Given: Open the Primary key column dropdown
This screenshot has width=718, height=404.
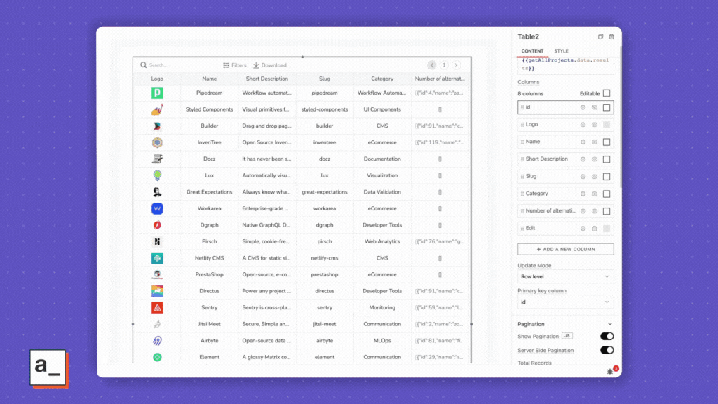Looking at the screenshot, I should 565,302.
